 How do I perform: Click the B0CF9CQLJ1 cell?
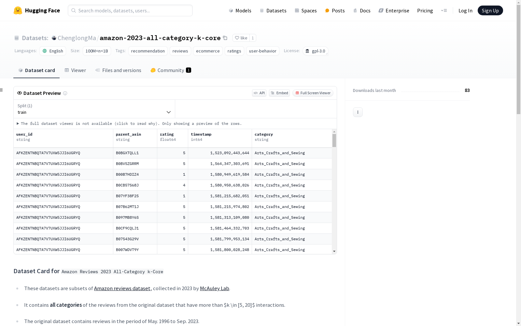coord(135,228)
